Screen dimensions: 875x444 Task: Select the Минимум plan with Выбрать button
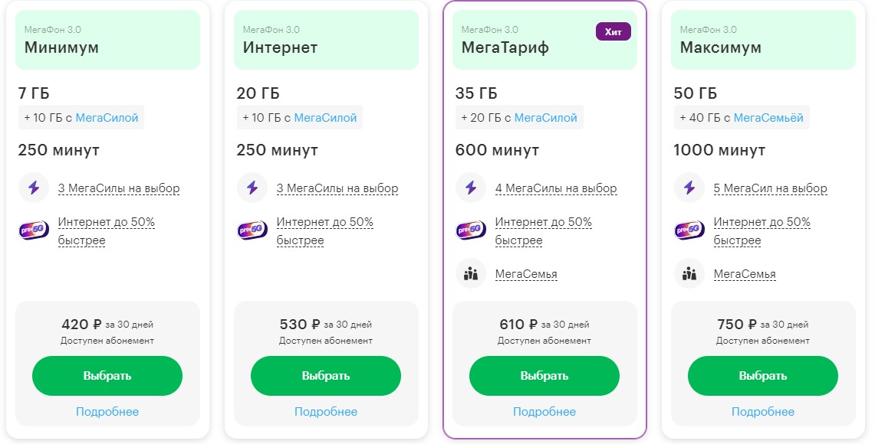[x=107, y=376]
